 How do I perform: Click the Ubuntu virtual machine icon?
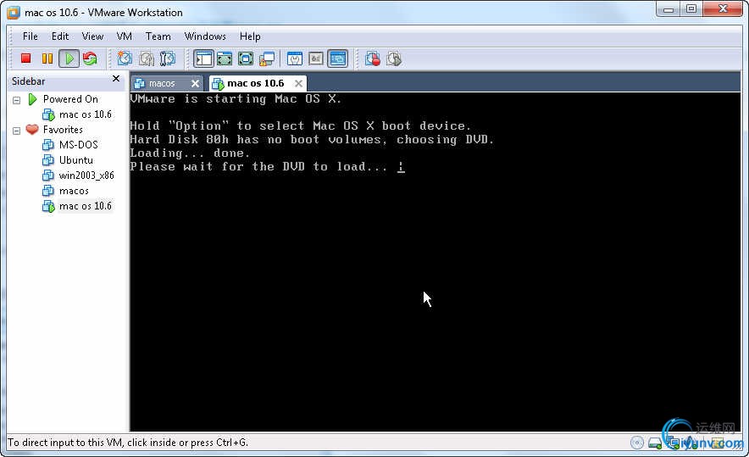48,160
